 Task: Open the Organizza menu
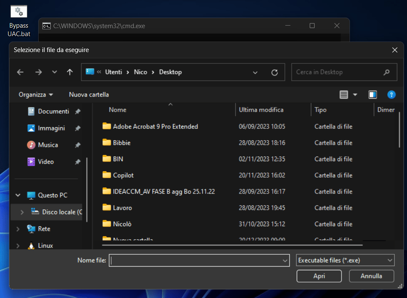(x=36, y=94)
